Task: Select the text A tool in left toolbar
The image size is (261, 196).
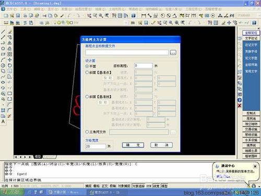Action: (3, 121)
